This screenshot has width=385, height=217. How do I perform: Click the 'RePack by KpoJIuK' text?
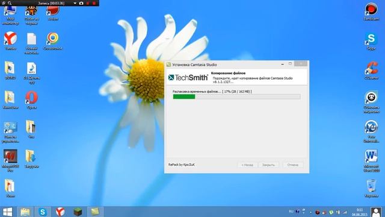(x=182, y=165)
